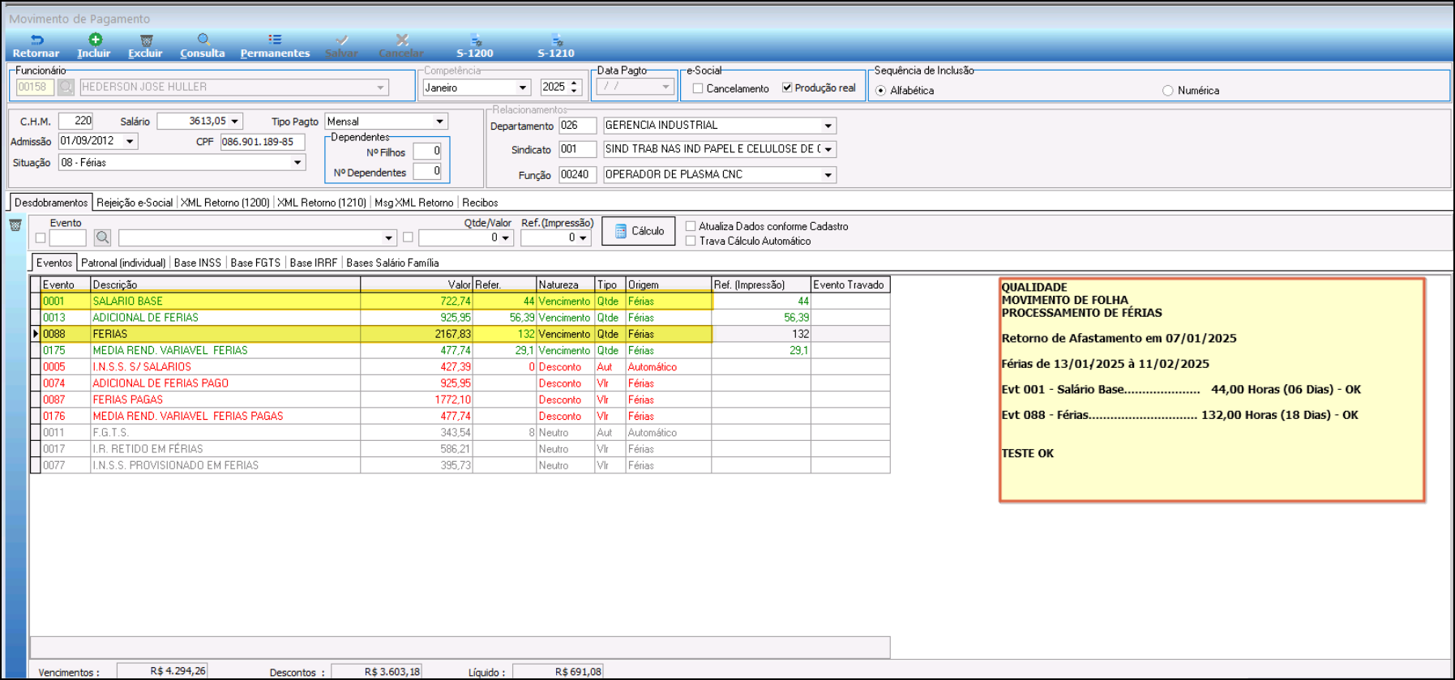The height and width of the screenshot is (680, 1455).
Task: Select the Alfabética radio button
Action: point(880,91)
